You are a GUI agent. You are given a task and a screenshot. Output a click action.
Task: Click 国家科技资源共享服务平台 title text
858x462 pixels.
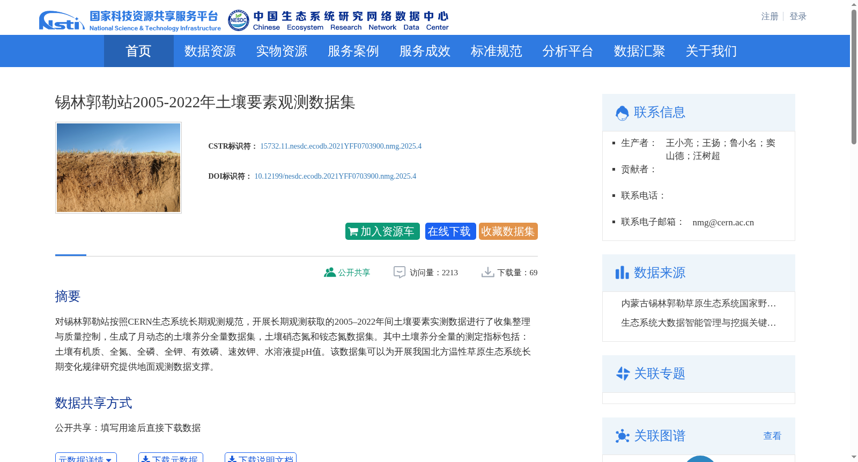(154, 17)
